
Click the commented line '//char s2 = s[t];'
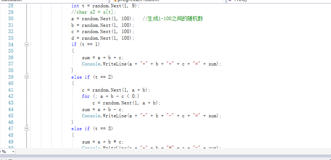94,12
